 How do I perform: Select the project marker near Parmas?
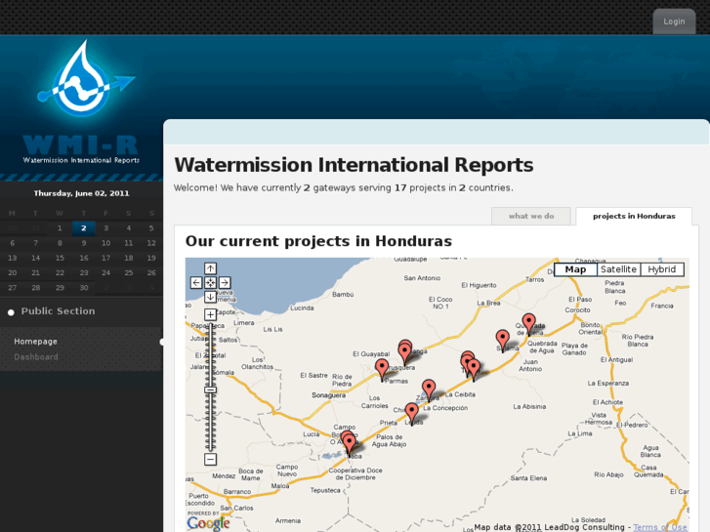(382, 370)
